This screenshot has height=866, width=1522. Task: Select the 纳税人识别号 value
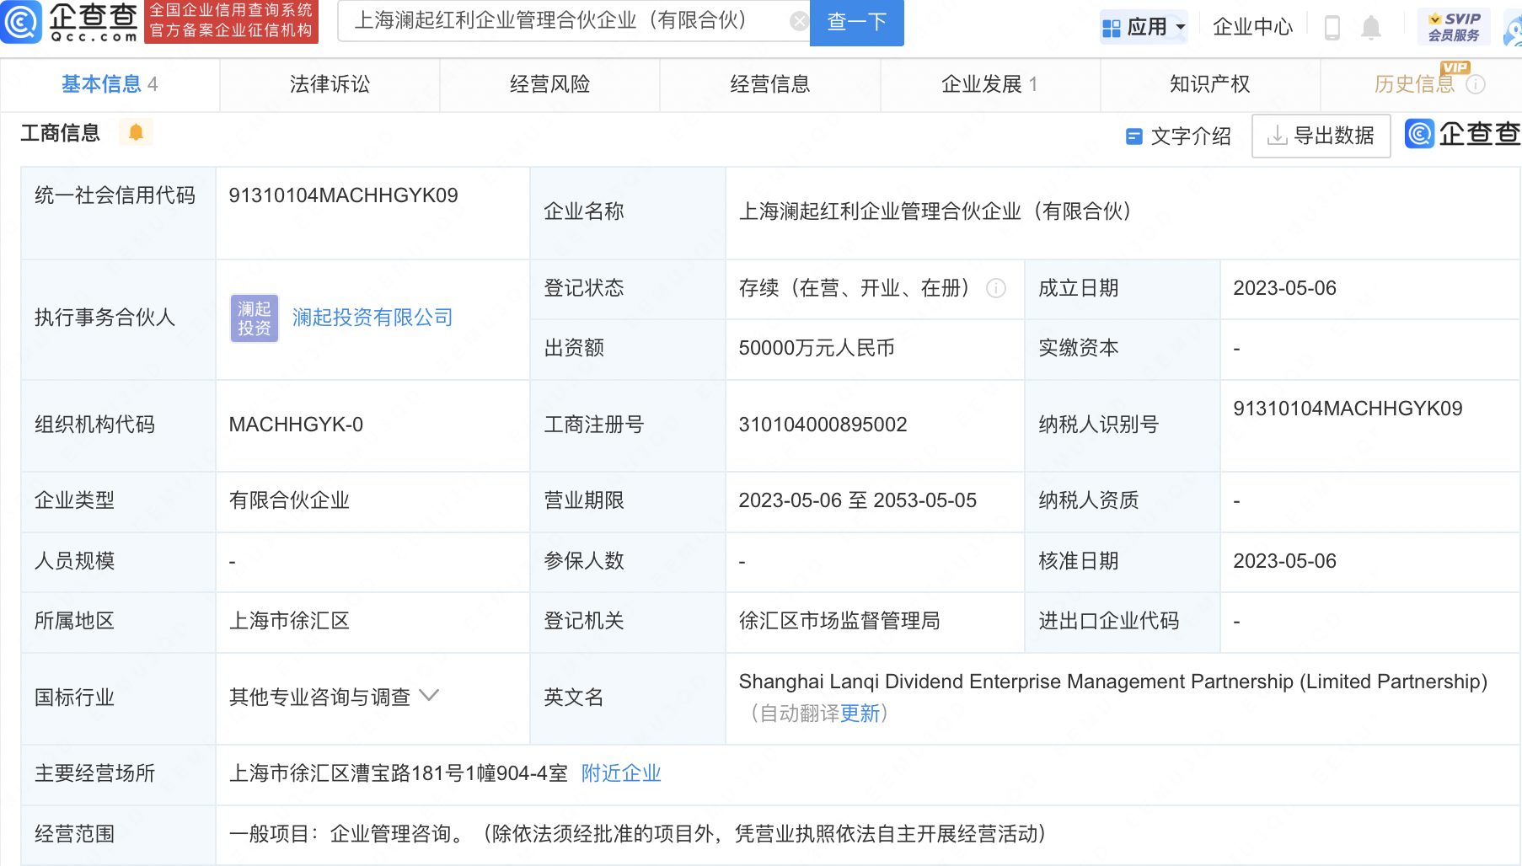coord(1348,409)
